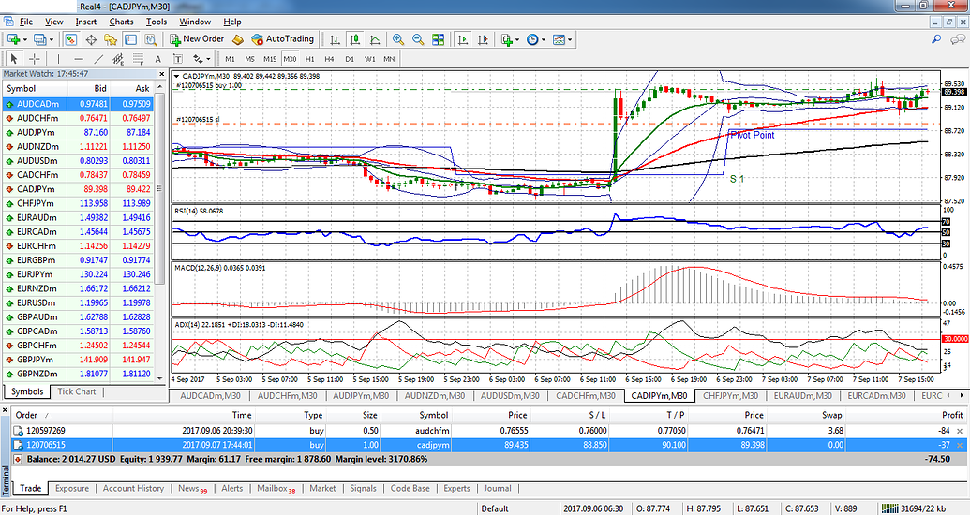Tile chart windows icon
970x515 pixels.
point(438,39)
